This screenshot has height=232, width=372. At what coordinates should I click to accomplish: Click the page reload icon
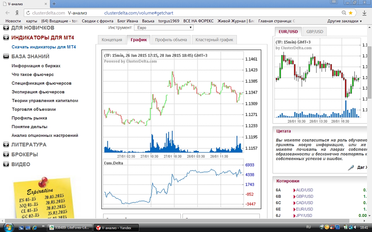pos(28,13)
